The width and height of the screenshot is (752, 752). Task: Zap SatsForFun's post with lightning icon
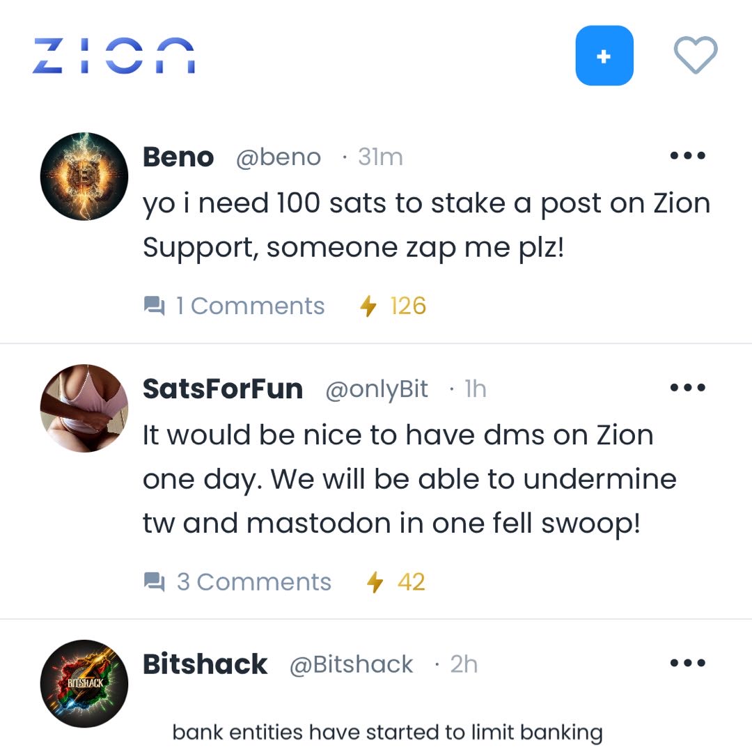[375, 581]
